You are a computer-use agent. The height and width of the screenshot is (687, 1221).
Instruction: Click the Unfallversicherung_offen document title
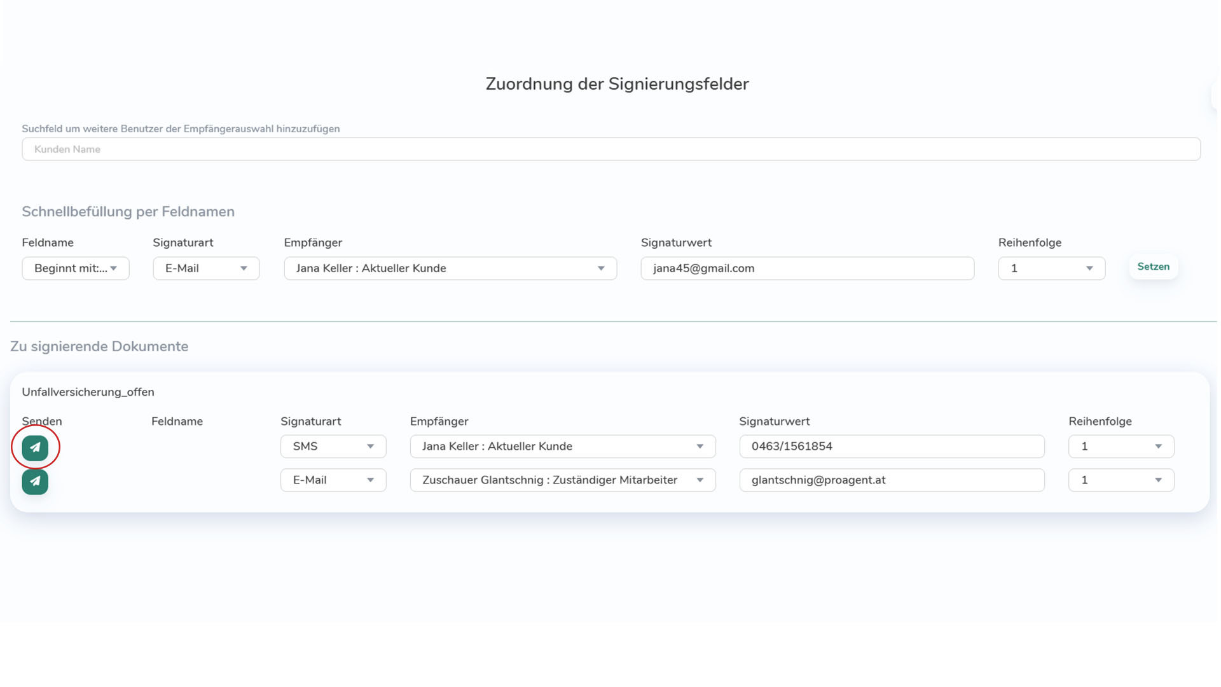click(x=88, y=392)
